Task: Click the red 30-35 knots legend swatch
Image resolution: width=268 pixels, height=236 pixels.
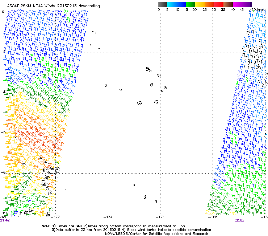Action: point(219,4)
